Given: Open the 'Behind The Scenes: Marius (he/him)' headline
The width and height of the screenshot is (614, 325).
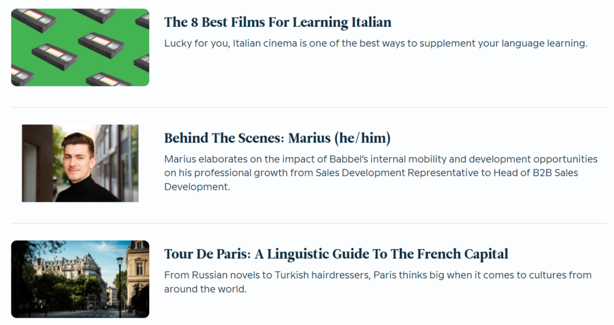Looking at the screenshot, I should coord(277,138).
